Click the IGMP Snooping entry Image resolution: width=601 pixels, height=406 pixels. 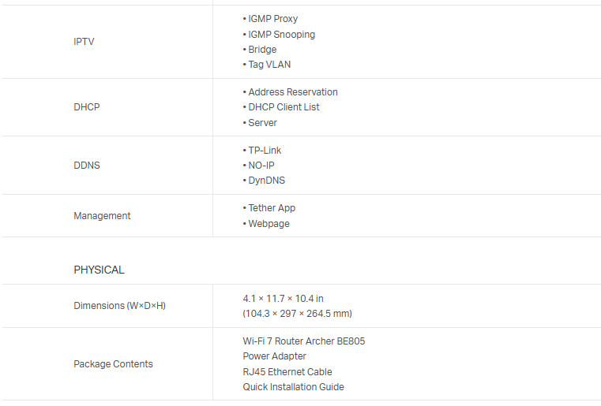pyautogui.click(x=281, y=35)
